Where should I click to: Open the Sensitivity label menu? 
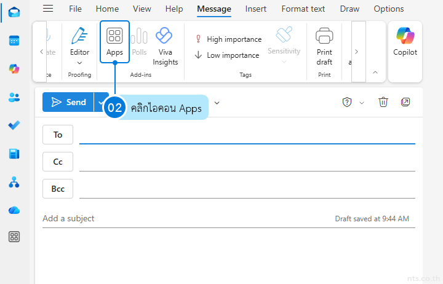tap(284, 45)
